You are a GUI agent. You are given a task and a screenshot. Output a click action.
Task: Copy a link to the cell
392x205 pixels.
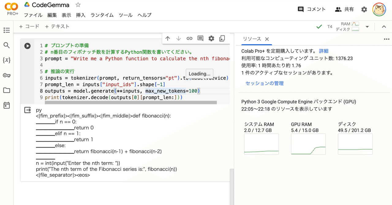click(x=189, y=38)
